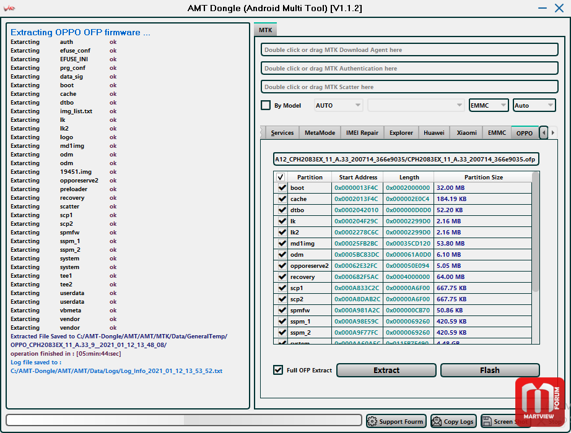
Task: Uncheck the boot partition checkbox
Action: click(282, 188)
